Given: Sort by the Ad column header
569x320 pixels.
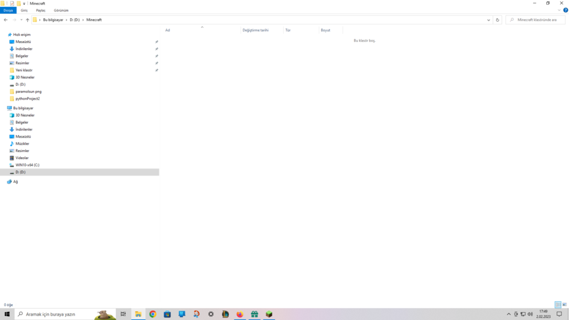Looking at the screenshot, I should 202,30.
